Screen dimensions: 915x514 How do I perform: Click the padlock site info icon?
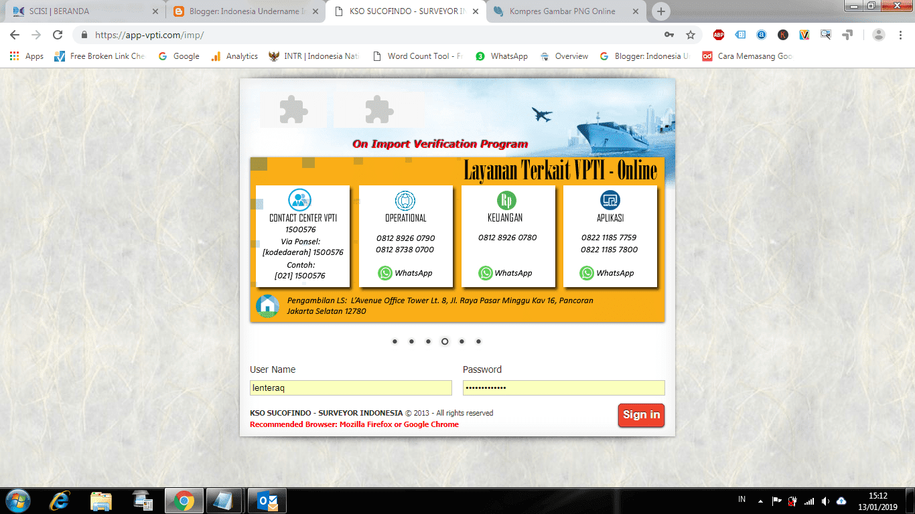click(x=84, y=35)
